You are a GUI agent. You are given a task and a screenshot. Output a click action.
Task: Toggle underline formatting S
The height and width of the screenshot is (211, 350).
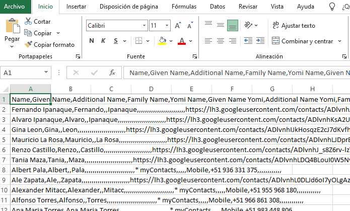tap(116, 41)
